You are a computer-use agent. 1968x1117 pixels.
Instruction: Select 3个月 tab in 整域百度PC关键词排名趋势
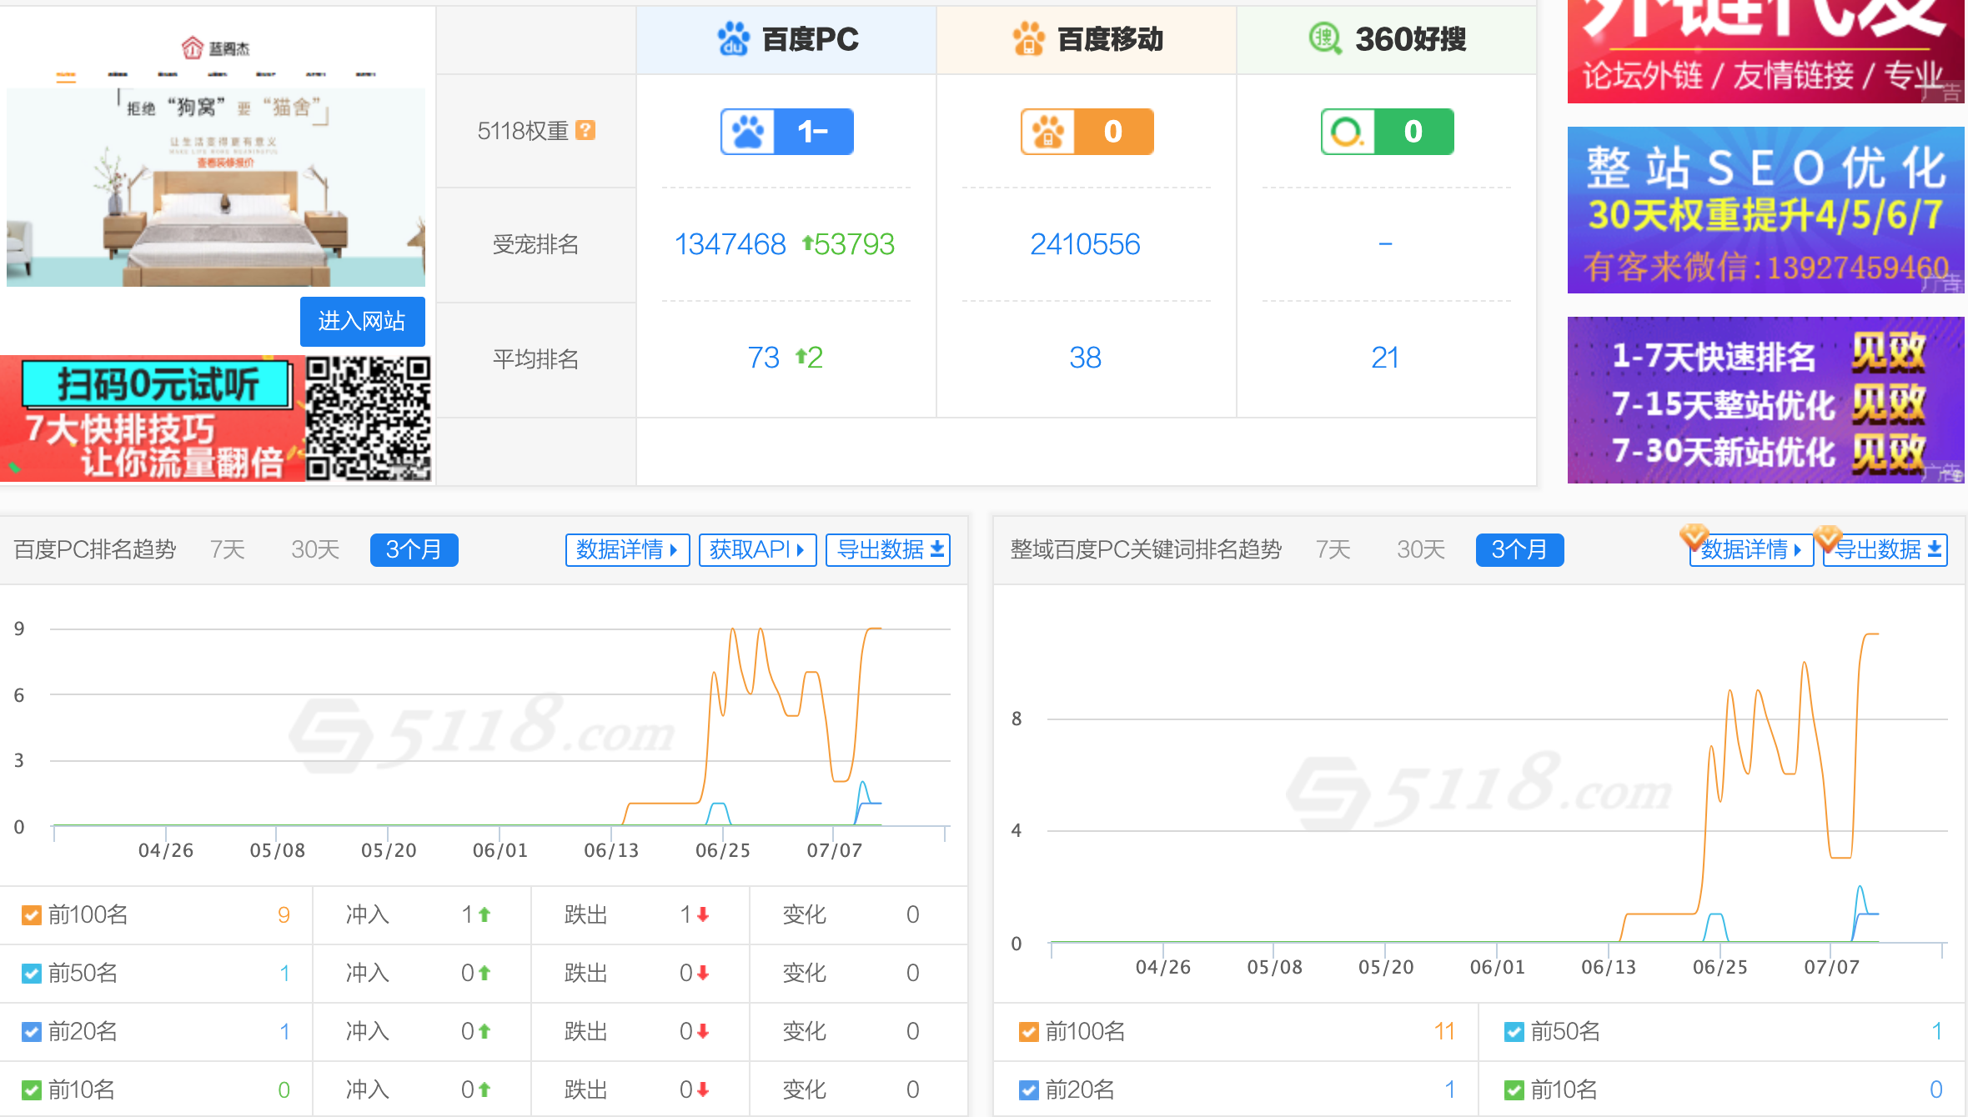(1519, 550)
